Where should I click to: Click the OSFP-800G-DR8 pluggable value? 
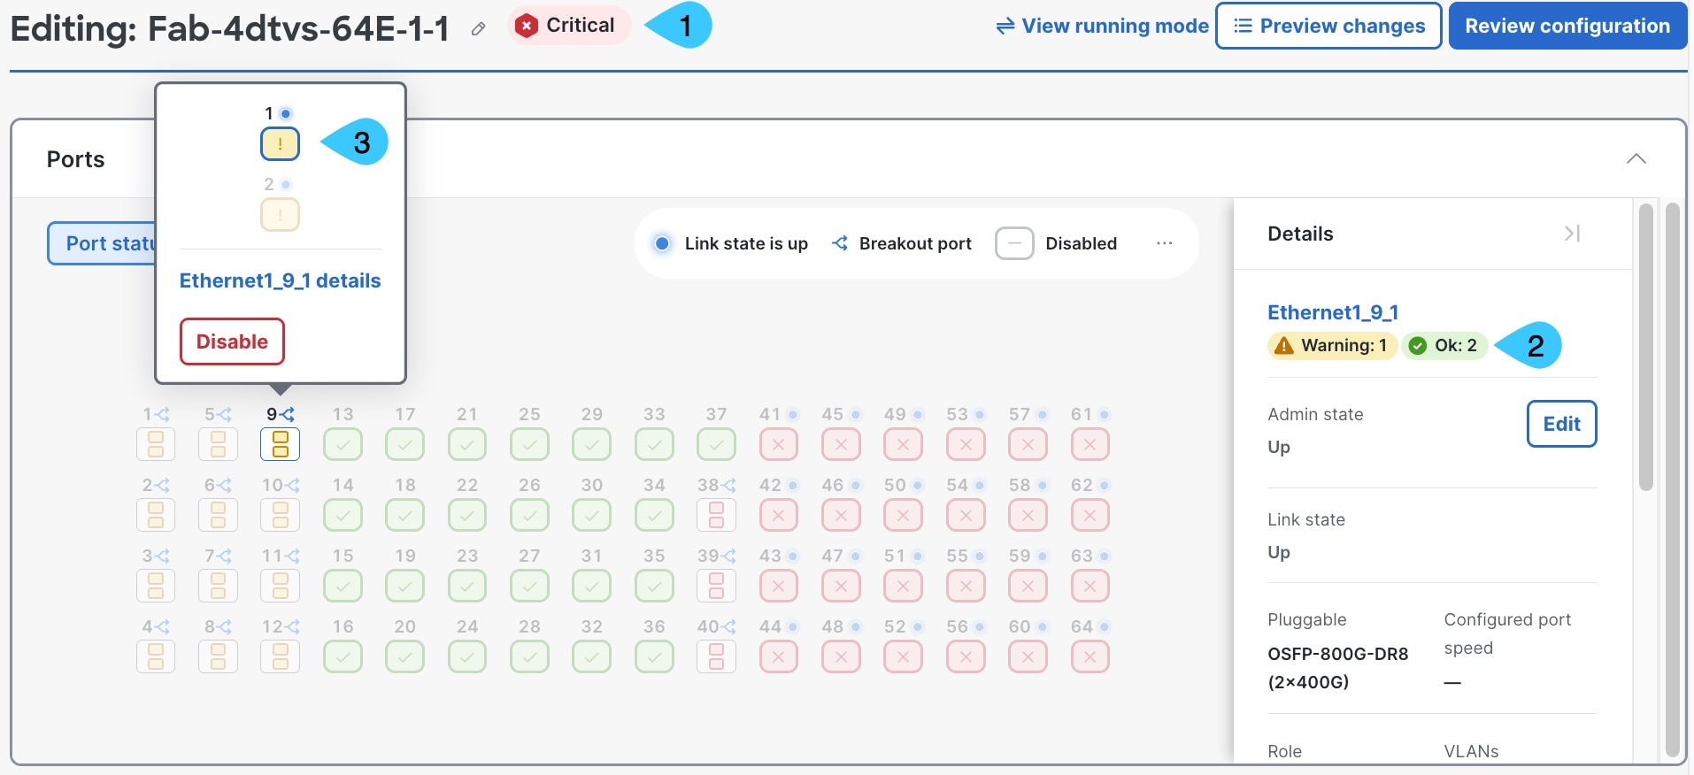[x=1337, y=668]
